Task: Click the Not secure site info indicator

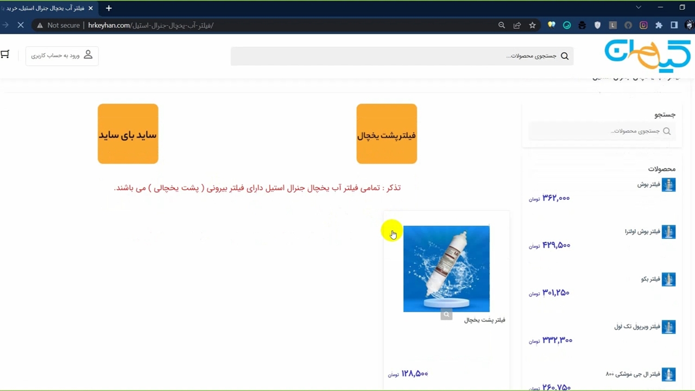Action: (x=58, y=26)
